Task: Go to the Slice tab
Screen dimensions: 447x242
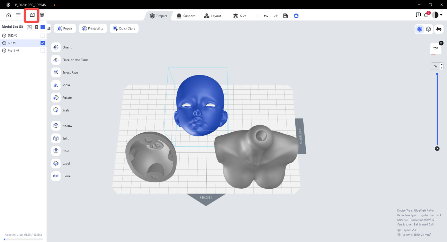Action: [x=240, y=16]
